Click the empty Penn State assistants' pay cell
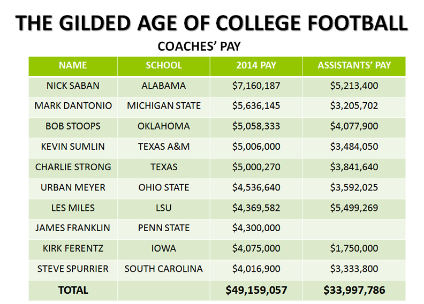 coord(354,228)
